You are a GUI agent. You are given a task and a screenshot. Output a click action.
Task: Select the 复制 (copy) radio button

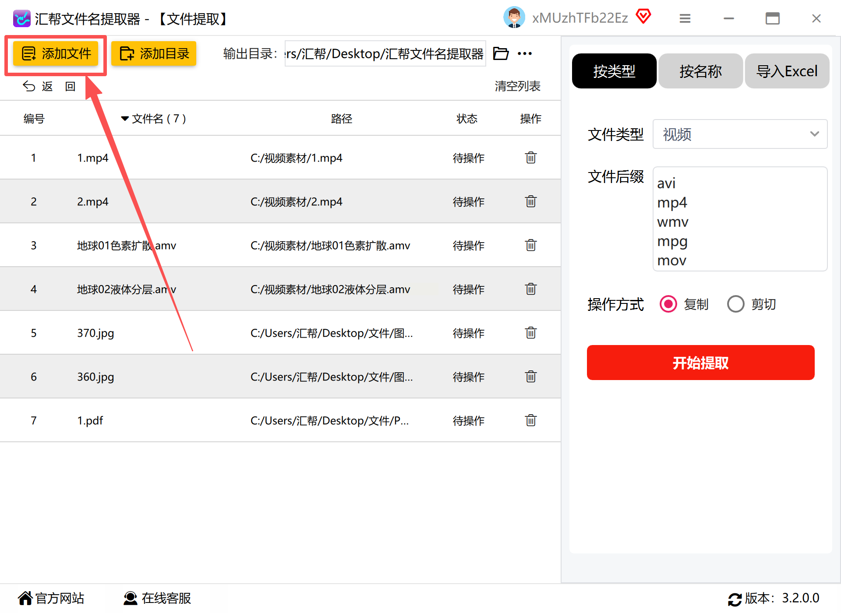(x=668, y=304)
